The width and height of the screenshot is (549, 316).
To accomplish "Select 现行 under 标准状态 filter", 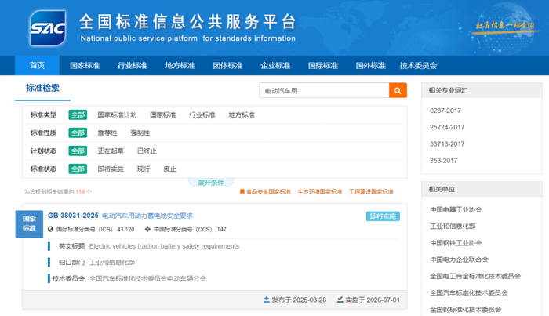I will click(144, 169).
